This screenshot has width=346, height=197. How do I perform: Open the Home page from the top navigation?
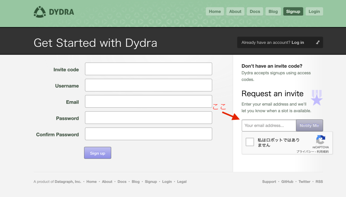(215, 11)
